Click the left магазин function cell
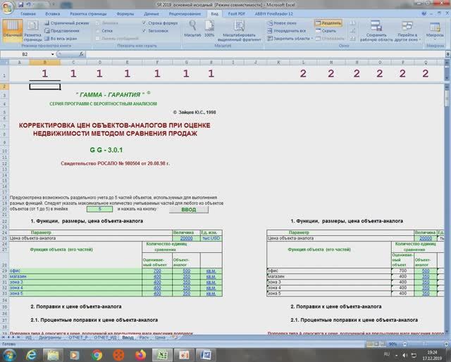The width and height of the screenshot is (451, 362). coord(75,276)
